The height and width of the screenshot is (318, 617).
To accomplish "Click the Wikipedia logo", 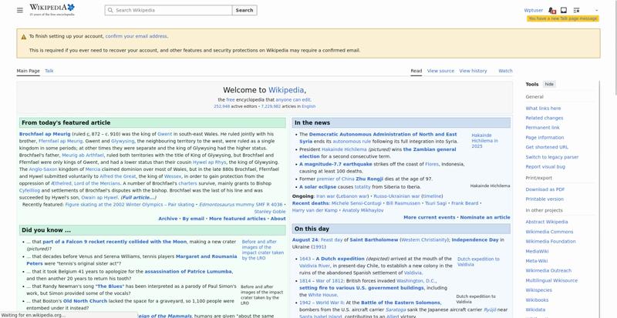I will [x=52, y=10].
